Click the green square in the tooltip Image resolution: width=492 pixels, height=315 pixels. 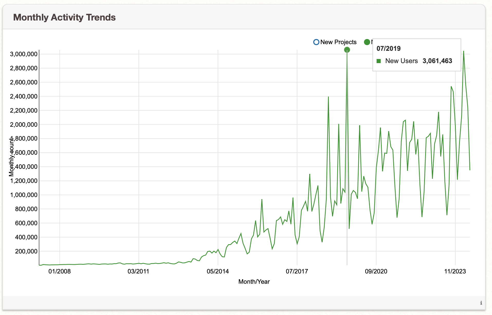click(x=379, y=61)
